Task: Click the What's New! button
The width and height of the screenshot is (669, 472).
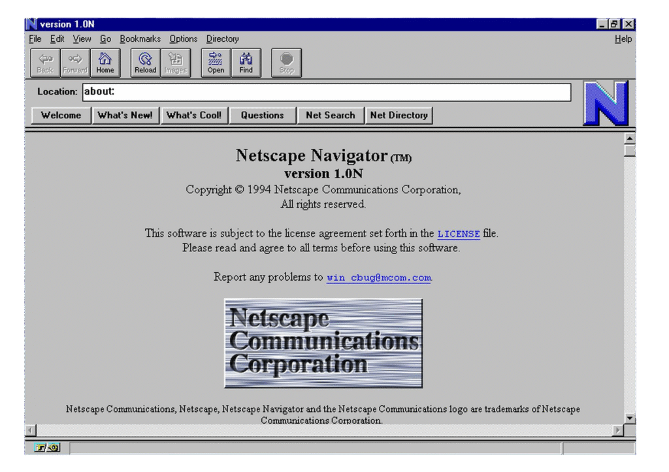Action: point(125,115)
